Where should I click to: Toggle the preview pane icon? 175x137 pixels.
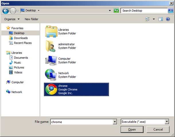[x=161, y=19]
